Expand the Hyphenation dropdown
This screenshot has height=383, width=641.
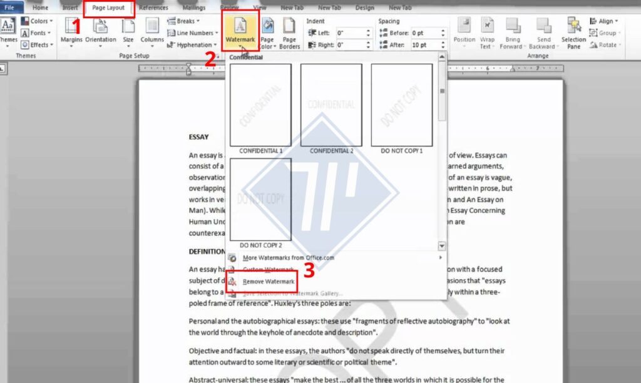pyautogui.click(x=192, y=44)
